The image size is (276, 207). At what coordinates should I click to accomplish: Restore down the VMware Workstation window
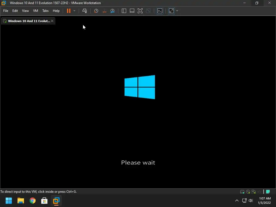coord(257,3)
